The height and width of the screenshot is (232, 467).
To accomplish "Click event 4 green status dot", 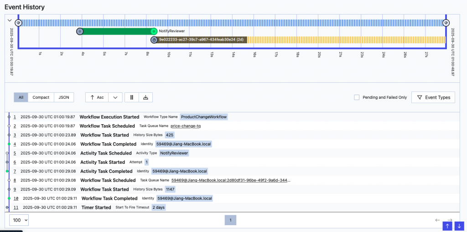I will [9, 144].
